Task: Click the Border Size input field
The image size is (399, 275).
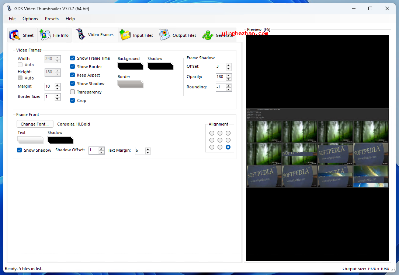Action: tap(49, 97)
